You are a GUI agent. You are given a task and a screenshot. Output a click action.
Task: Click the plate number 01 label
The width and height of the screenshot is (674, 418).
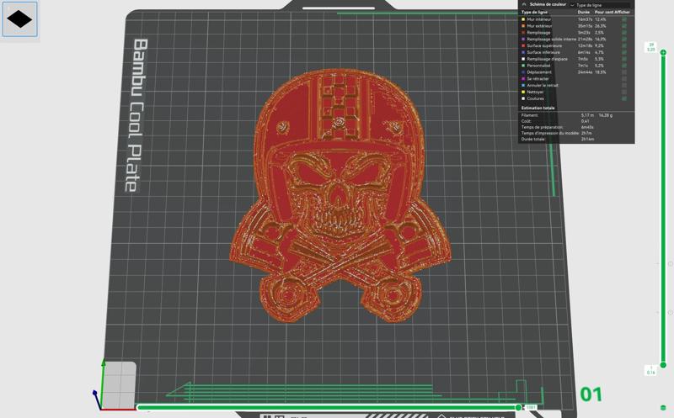[x=591, y=394]
